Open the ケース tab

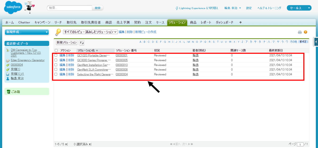coord(160,22)
